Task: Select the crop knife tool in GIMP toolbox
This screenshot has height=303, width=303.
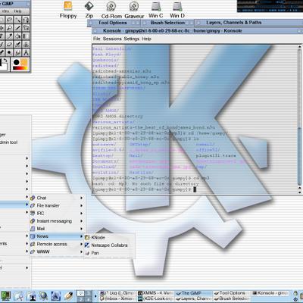Action: (17, 28)
